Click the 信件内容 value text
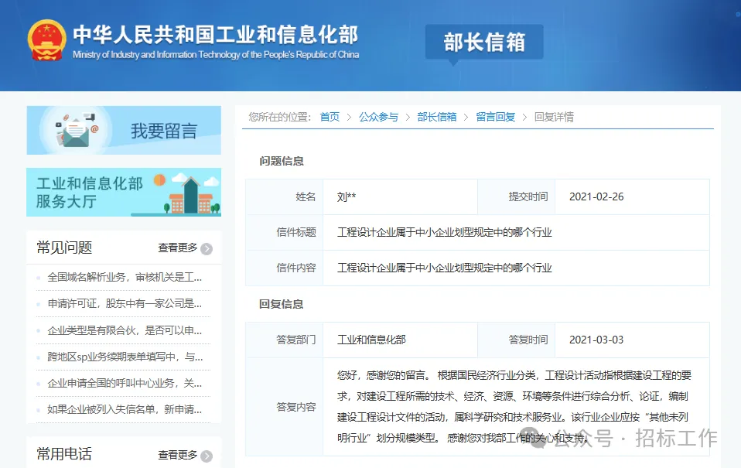741x468 pixels. [x=445, y=268]
